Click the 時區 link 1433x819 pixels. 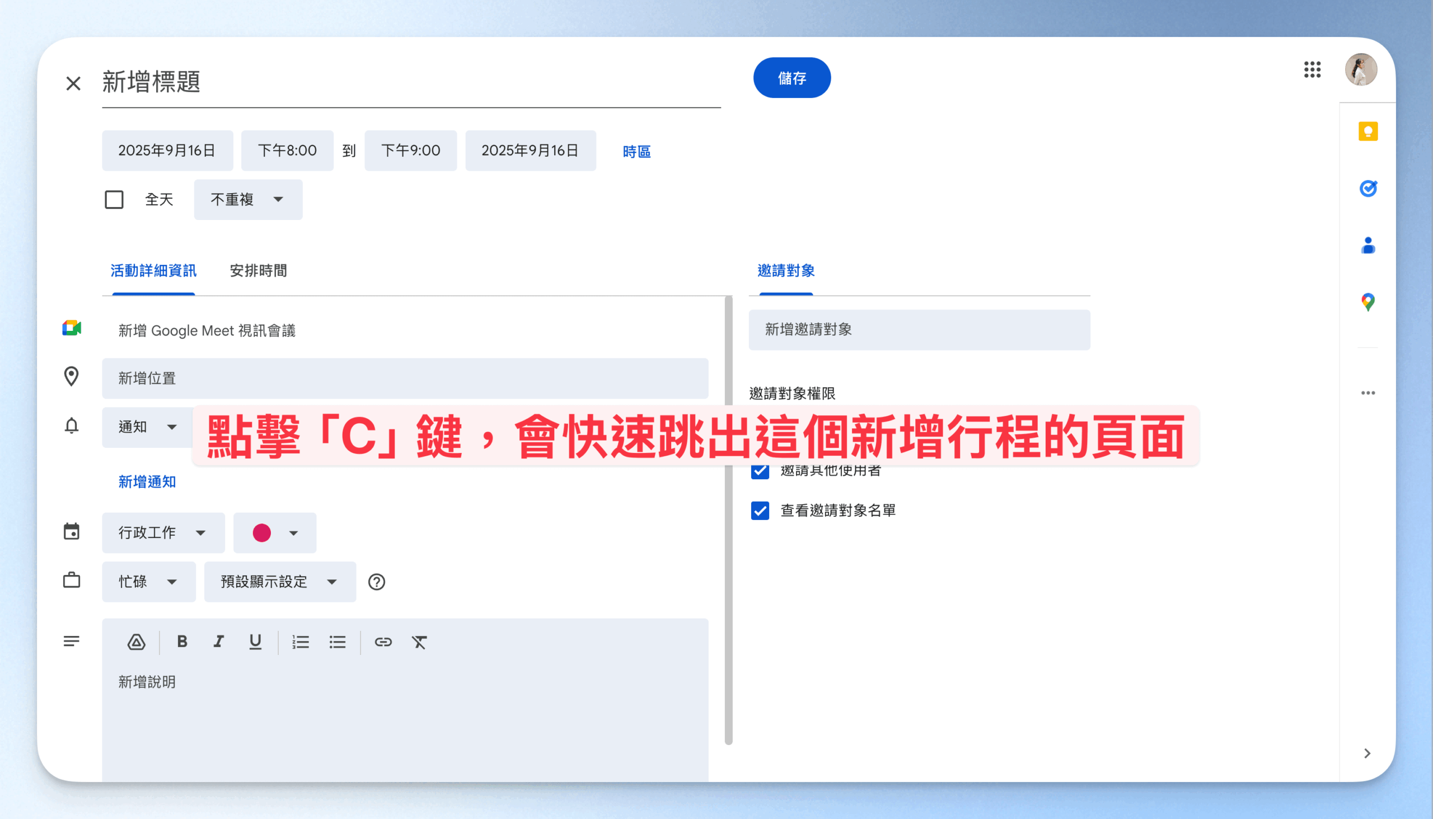pos(636,152)
